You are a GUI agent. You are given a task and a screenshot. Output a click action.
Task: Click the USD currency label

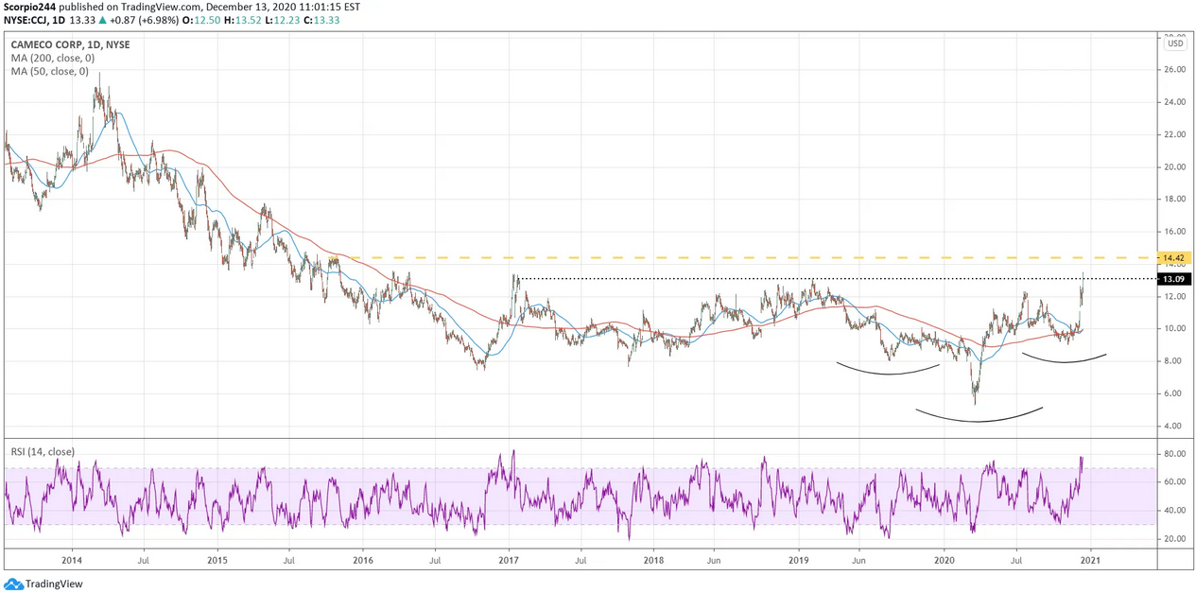point(1175,44)
